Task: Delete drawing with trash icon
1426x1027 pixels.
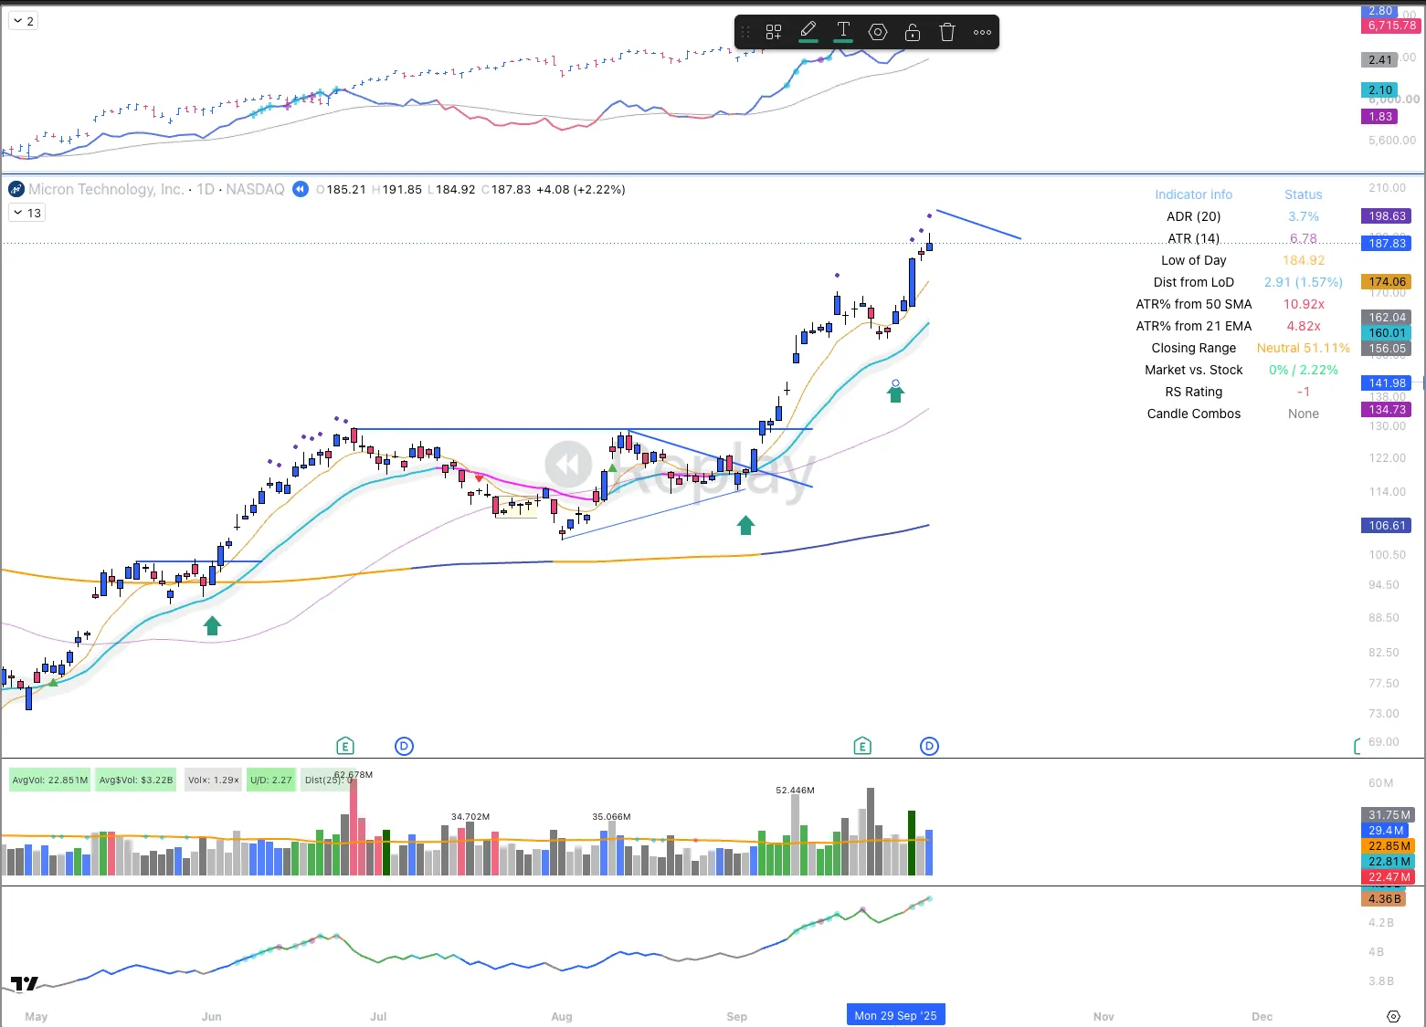Action: click(x=947, y=32)
